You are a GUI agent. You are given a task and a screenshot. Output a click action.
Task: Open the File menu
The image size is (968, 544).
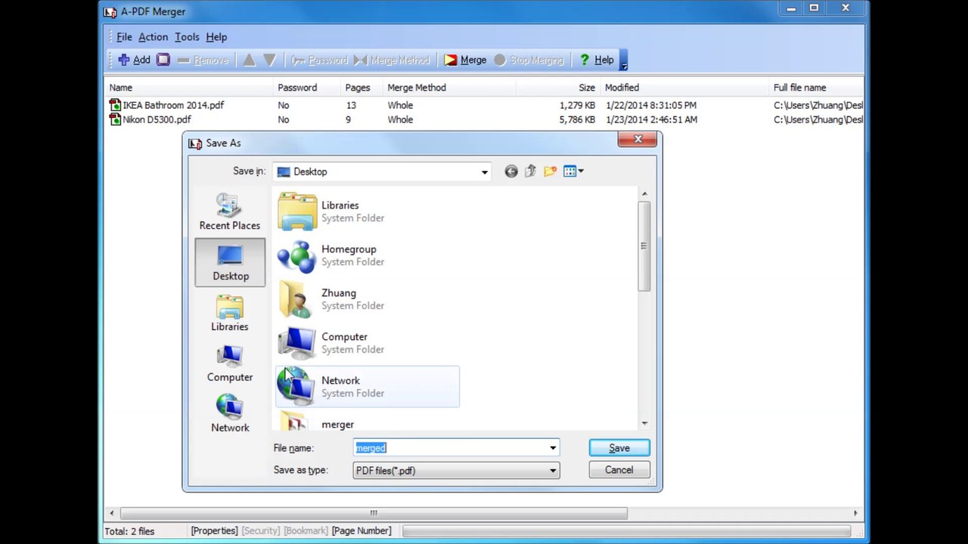click(x=124, y=36)
